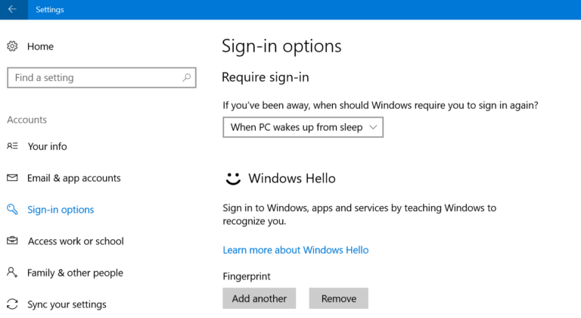Viewport: 581px width, 318px height.
Task: Select the Email & app accounts label
Action: 74,178
